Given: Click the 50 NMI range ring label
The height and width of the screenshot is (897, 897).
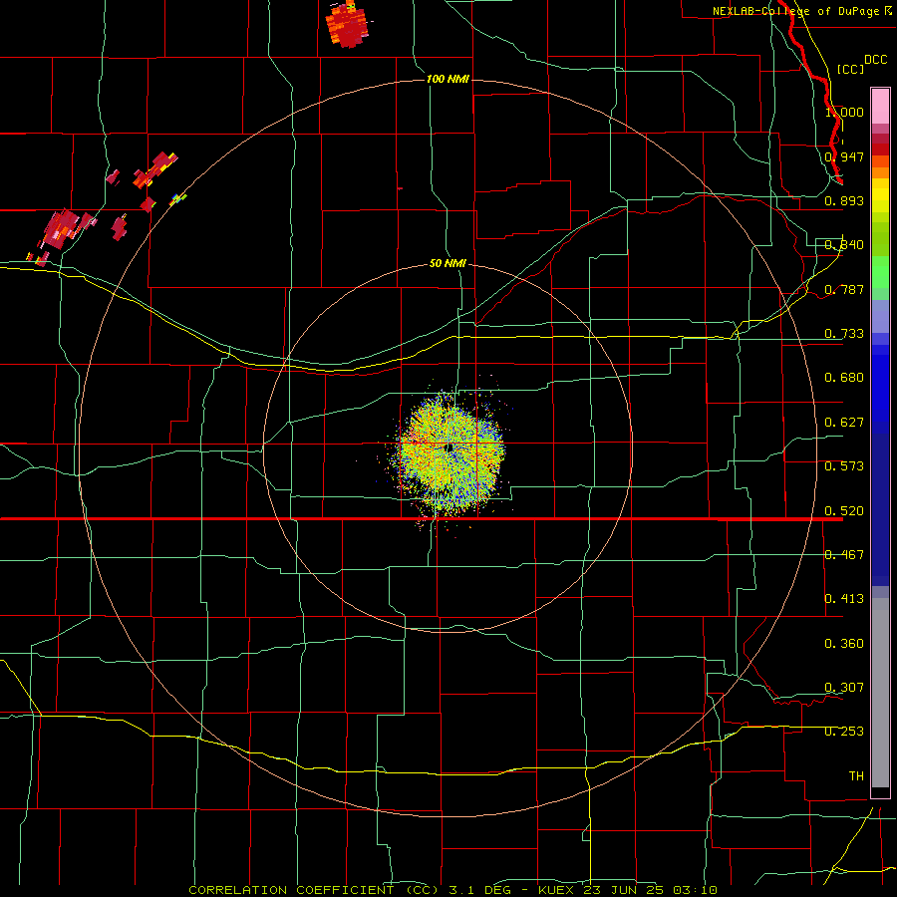Looking at the screenshot, I should click(448, 263).
